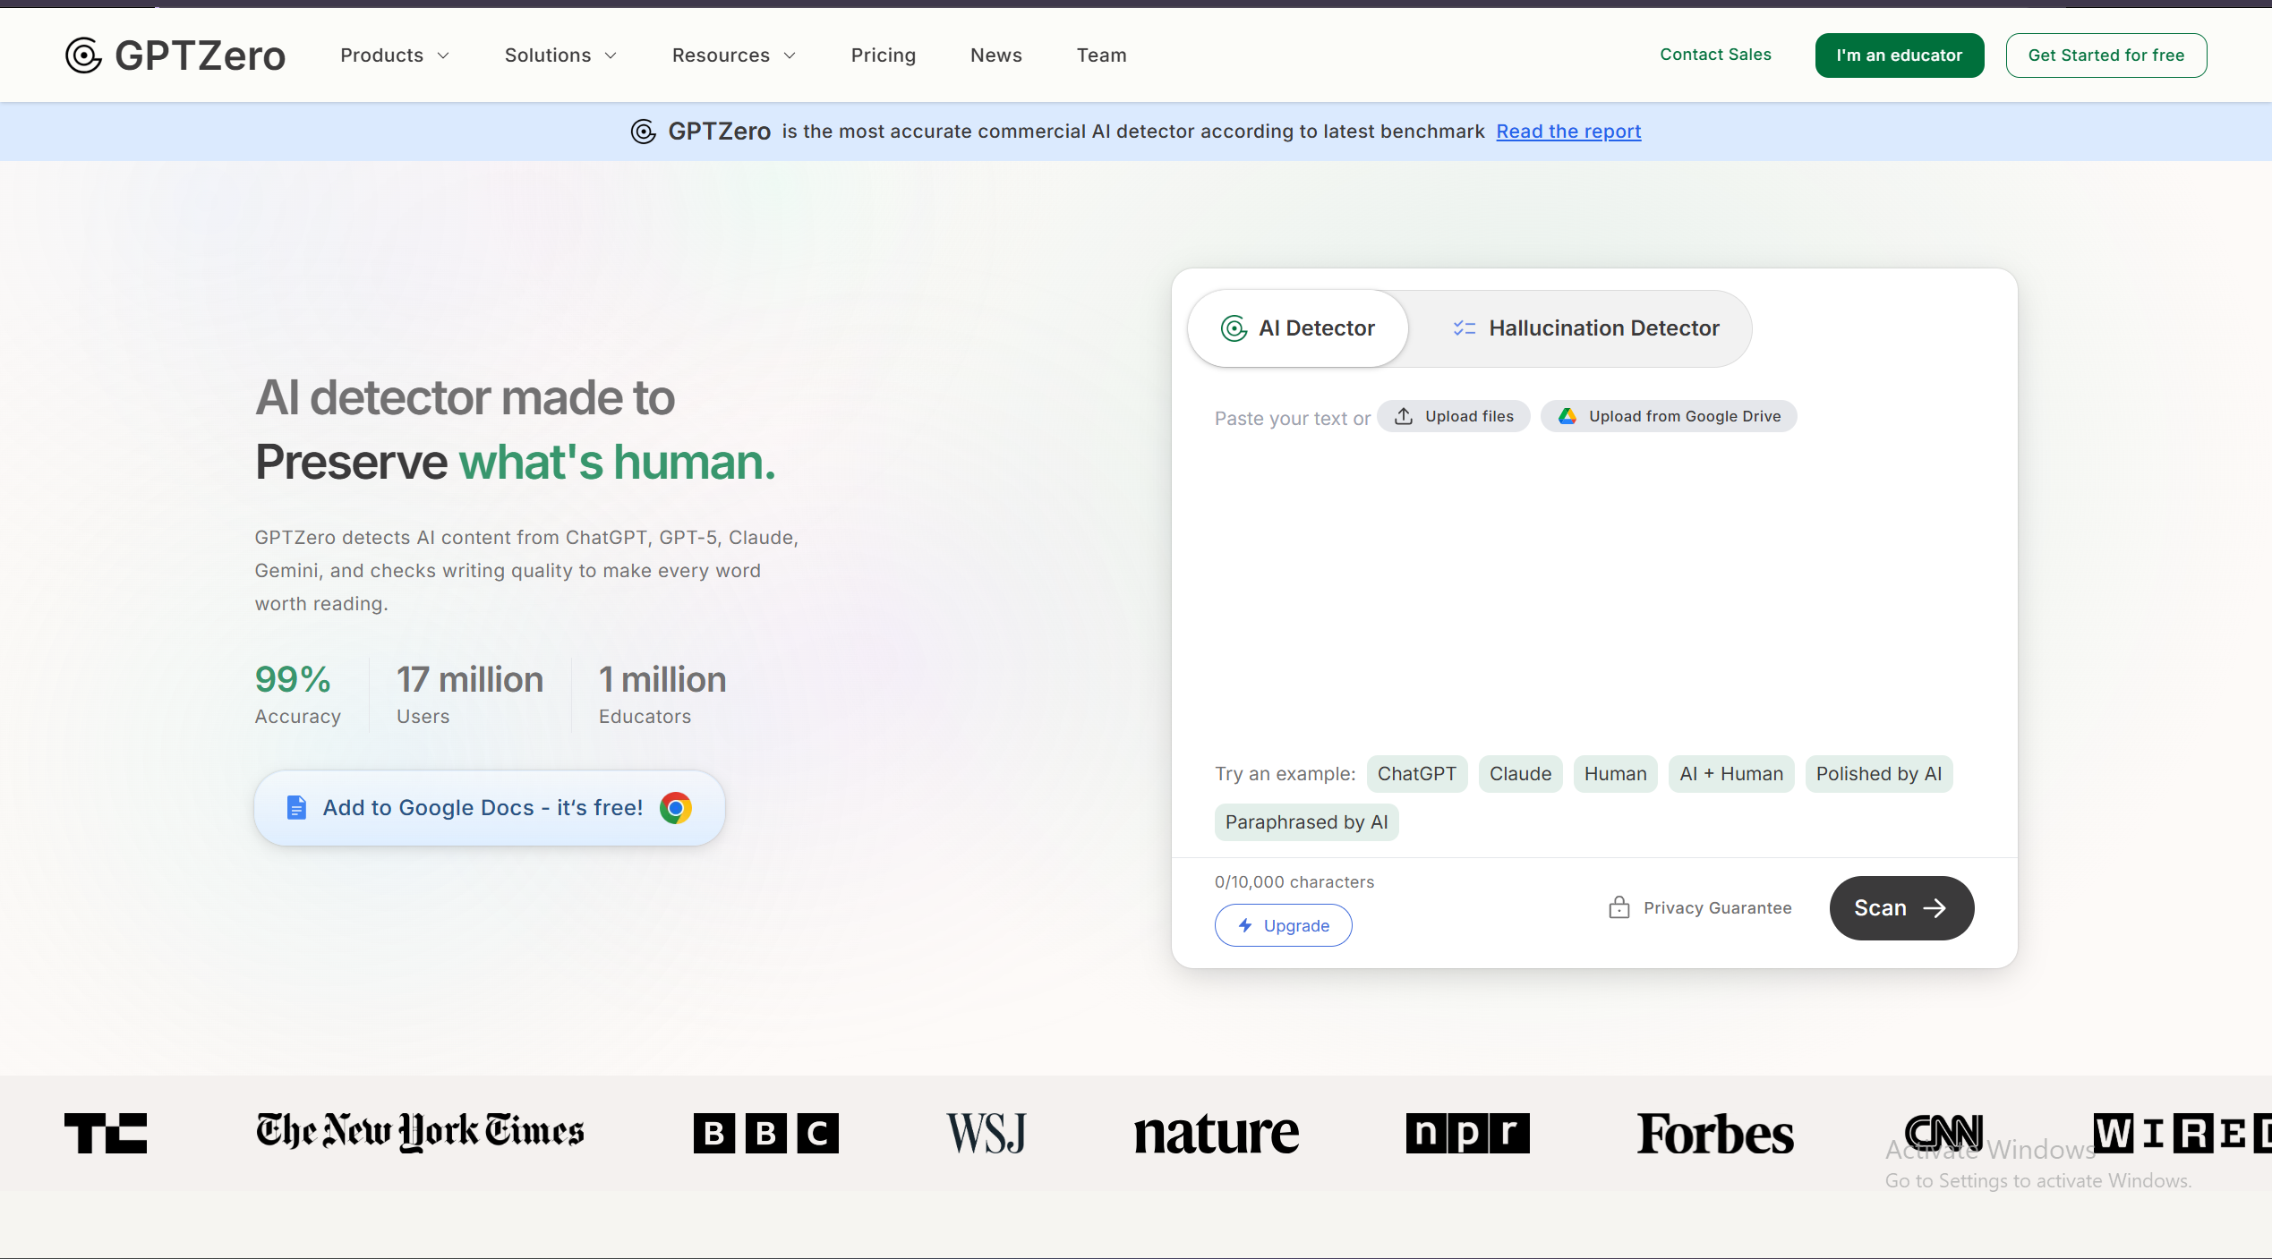Screen dimensions: 2272x1259
Task: Expand the Resources dropdown chevron
Action: point(790,55)
